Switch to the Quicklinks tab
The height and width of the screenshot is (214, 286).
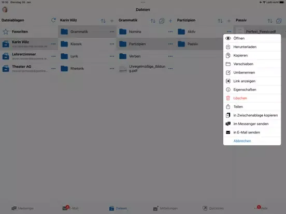(213, 208)
